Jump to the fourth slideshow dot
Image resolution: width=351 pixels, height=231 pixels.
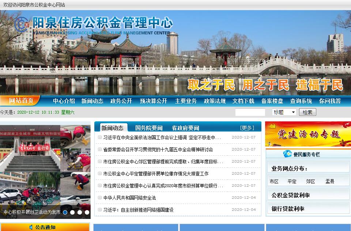click(87, 212)
